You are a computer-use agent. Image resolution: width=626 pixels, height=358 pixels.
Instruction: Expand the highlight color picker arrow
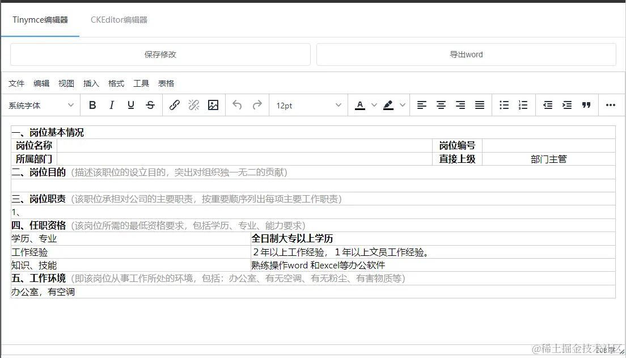403,106
